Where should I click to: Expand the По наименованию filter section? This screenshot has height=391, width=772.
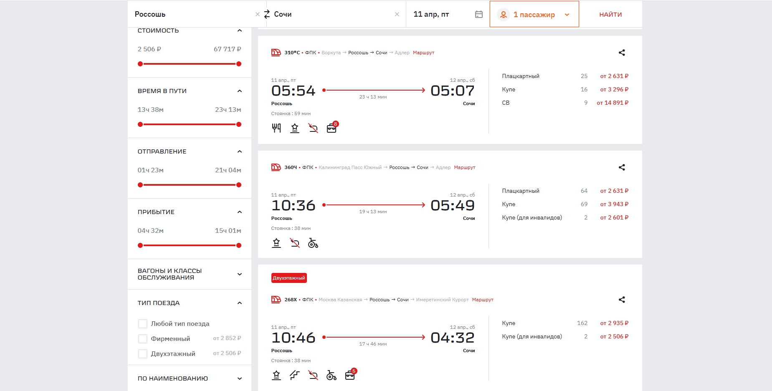pos(239,378)
